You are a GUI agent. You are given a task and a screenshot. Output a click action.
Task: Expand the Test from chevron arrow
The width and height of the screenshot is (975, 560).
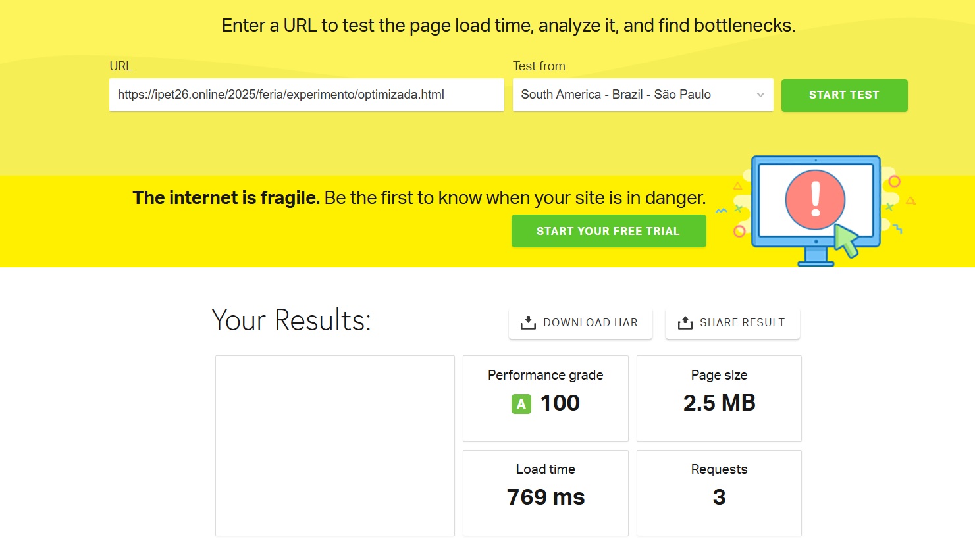760,95
